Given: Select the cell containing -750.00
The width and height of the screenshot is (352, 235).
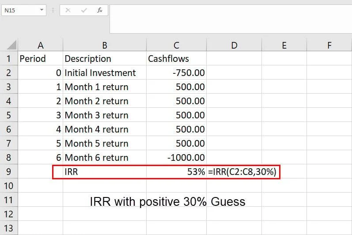Looking at the screenshot, I should coord(176,73).
